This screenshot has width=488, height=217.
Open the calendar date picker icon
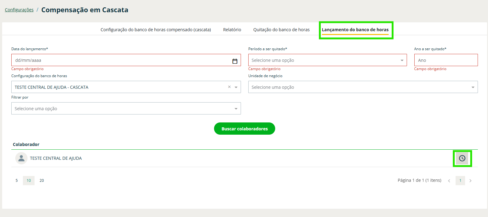235,61
